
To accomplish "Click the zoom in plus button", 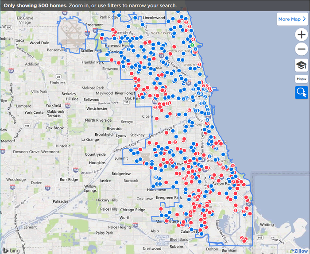I will (x=301, y=35).
